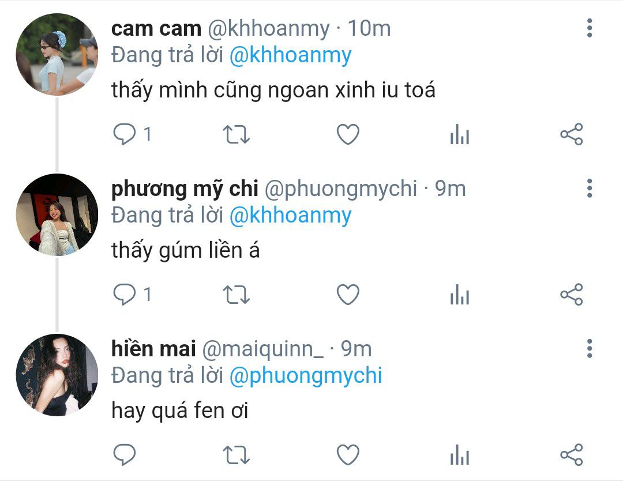Screen dimensions: 623x482
Task: Like phương mỹ chi's tweet
Action: point(348,295)
